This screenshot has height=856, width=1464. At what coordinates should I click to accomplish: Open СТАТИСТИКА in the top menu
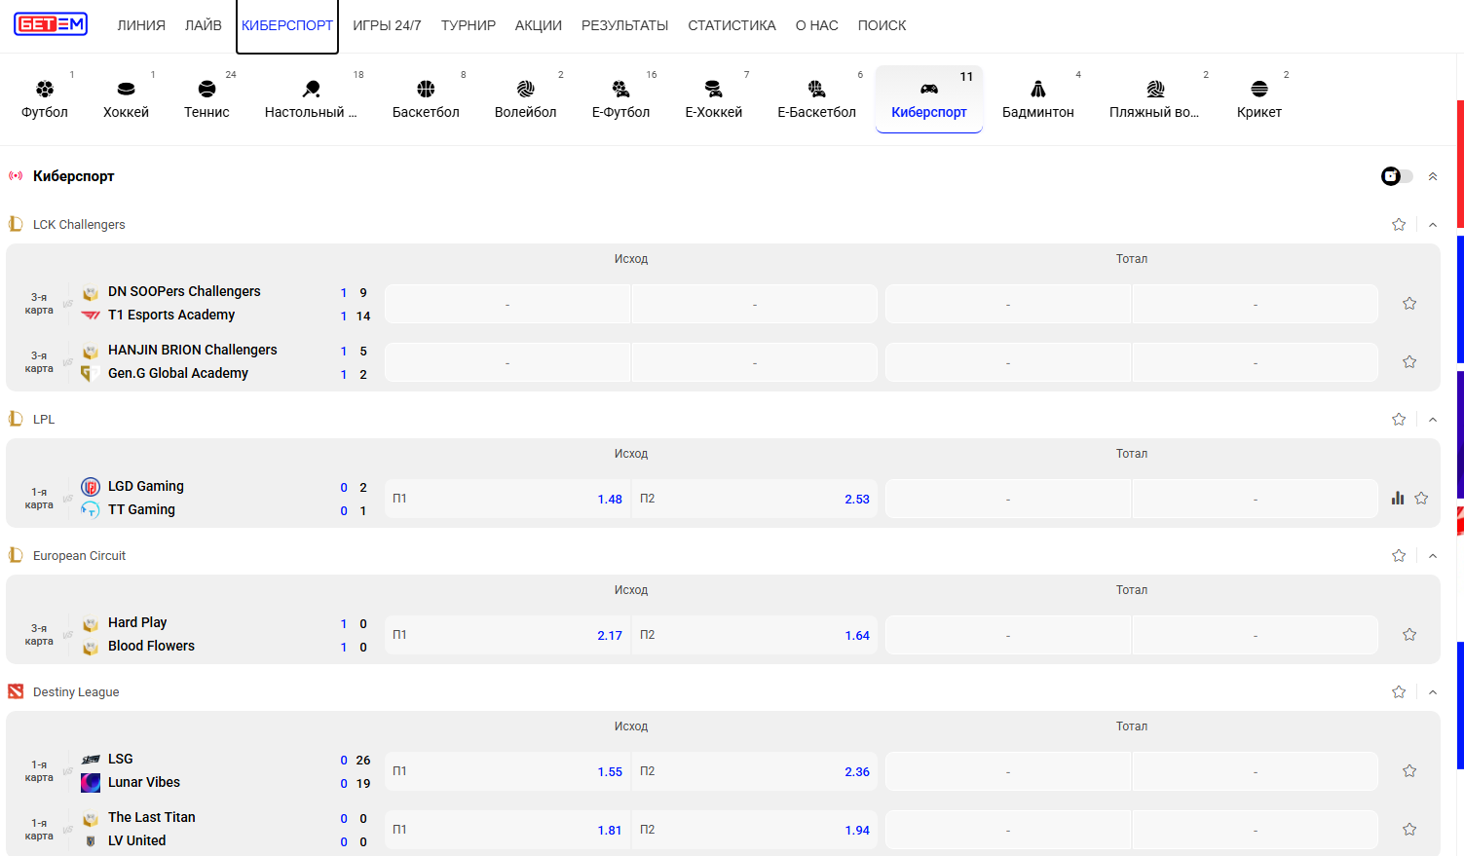coord(732,25)
